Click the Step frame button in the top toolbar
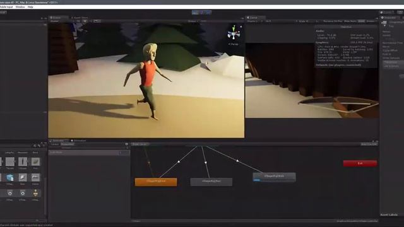The image size is (404, 227). 208,12
